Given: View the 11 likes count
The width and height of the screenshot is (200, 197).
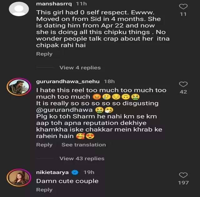Looking at the screenshot, I should pos(183,14).
